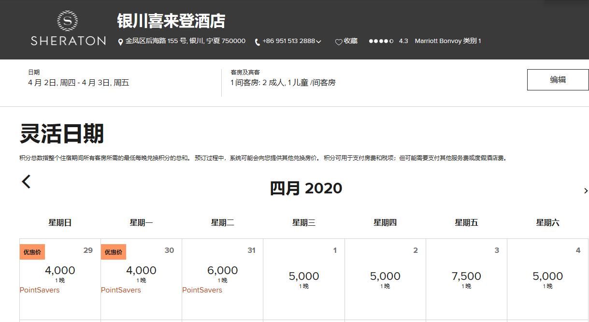This screenshot has height=322, width=589.
Task: Go to previous month with left arrow
Action: (x=26, y=181)
